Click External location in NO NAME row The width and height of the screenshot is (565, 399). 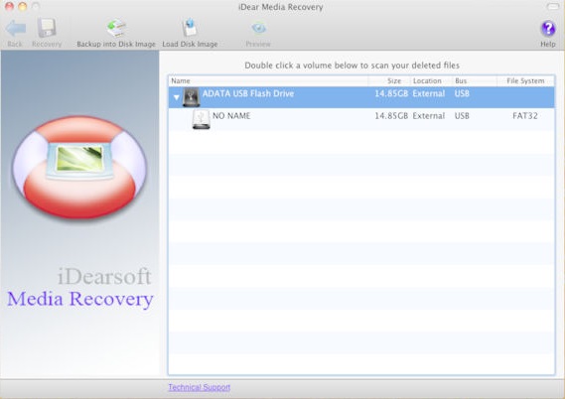click(429, 116)
